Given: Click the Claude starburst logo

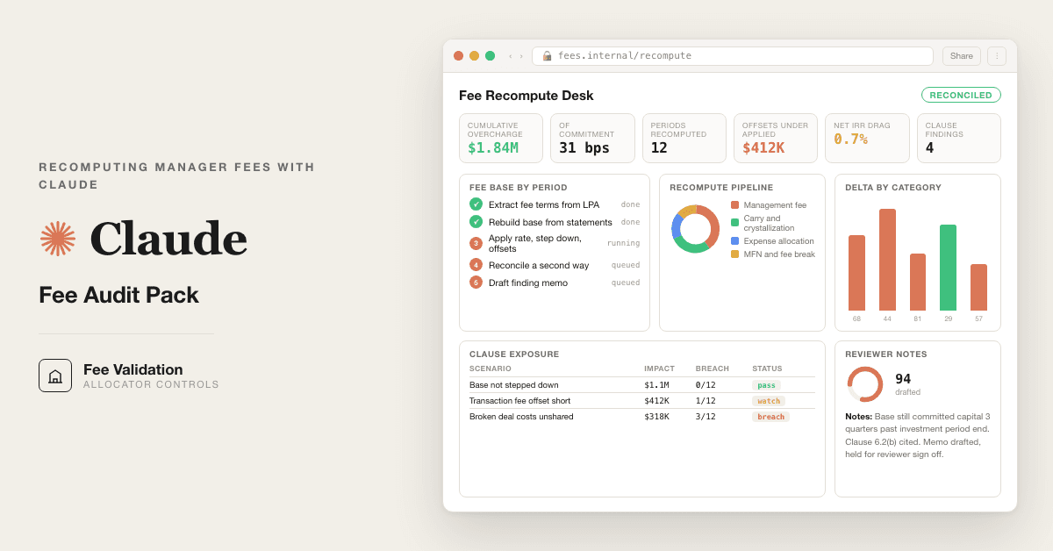Looking at the screenshot, I should point(58,239).
